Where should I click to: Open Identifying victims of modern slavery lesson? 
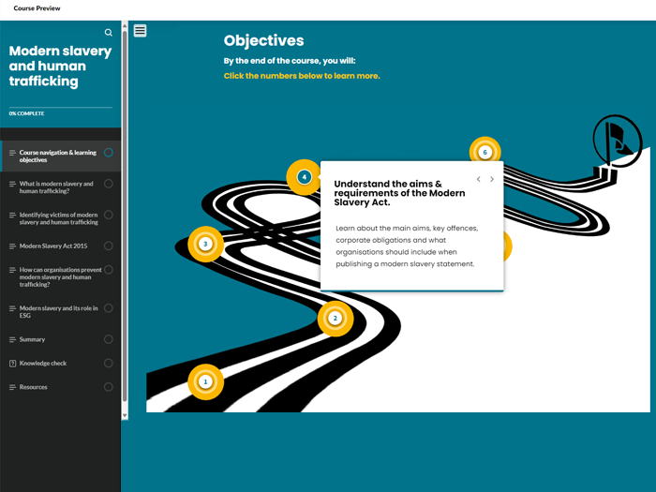click(x=61, y=218)
